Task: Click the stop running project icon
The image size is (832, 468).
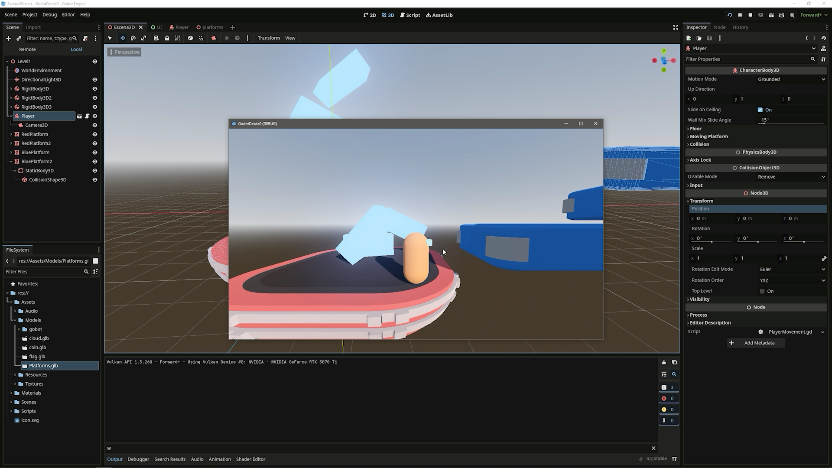Action: point(750,15)
